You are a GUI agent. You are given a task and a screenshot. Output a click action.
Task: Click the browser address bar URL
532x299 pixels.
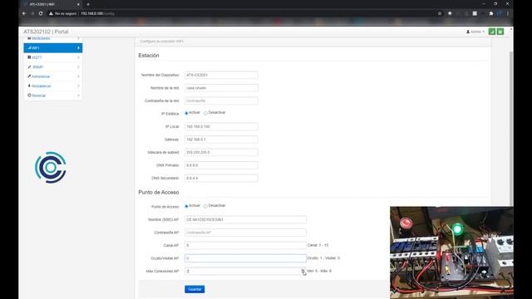coord(97,13)
